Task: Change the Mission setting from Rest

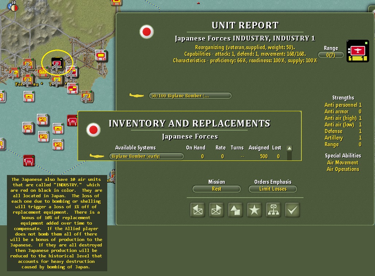Action: (x=217, y=189)
